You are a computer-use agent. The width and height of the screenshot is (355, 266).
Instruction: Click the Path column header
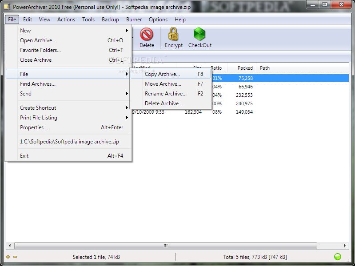point(264,68)
